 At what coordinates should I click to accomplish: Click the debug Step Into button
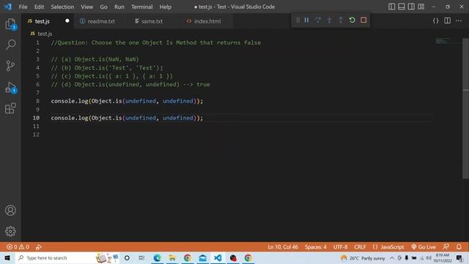pyautogui.click(x=329, y=20)
